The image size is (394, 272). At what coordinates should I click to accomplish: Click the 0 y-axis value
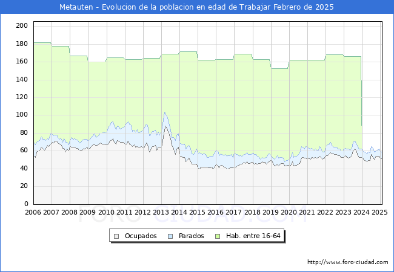pos(26,204)
